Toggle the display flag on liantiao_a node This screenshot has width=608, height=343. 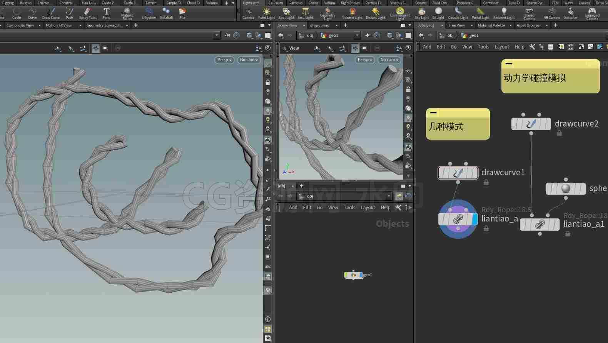point(474,219)
